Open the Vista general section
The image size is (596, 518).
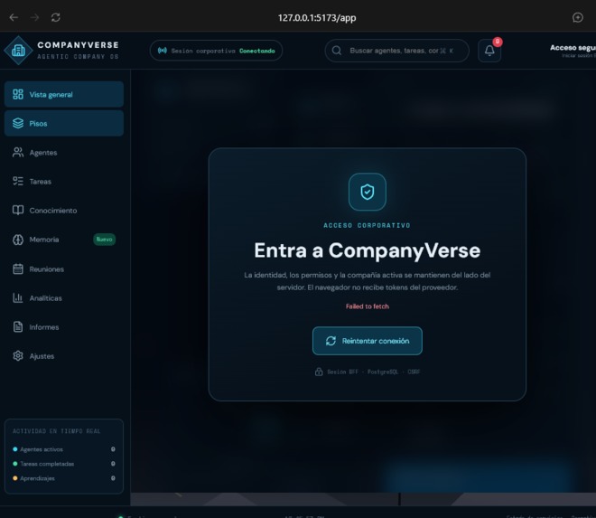coord(64,94)
